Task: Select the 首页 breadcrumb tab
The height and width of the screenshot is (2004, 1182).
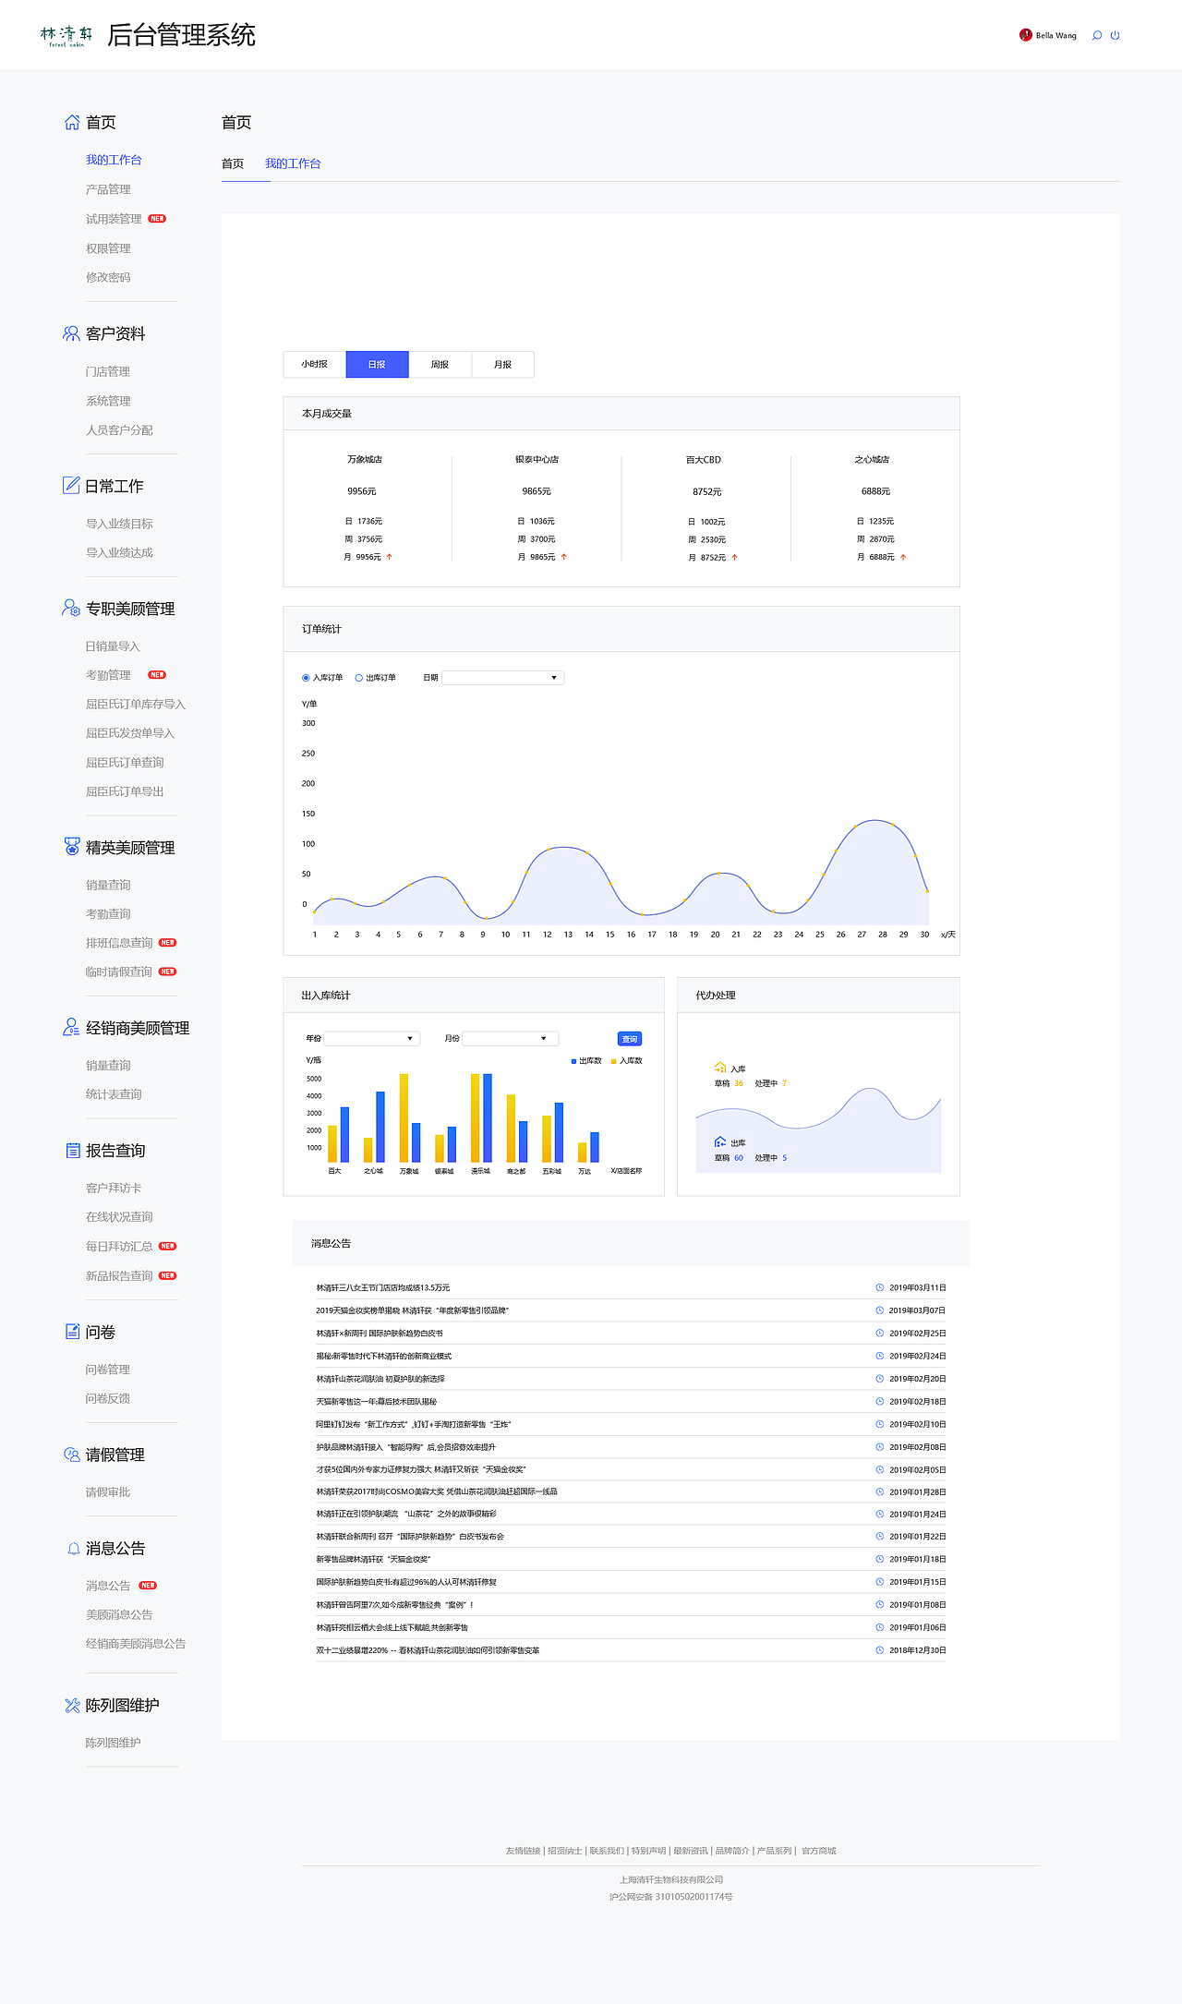Action: coord(233,163)
